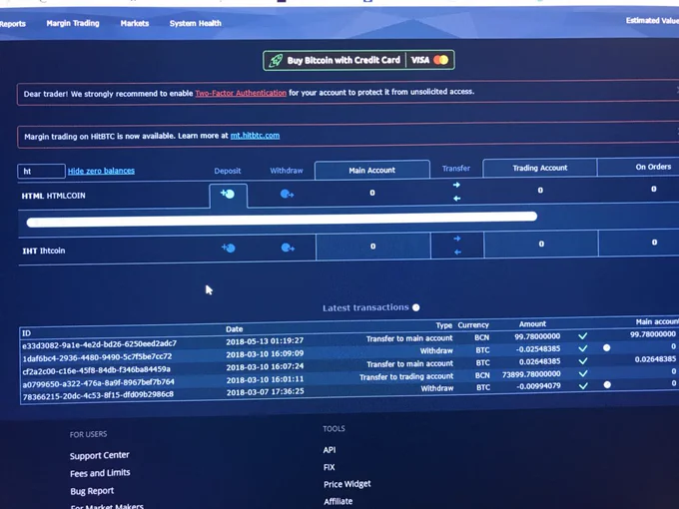
Task: Click the white HTMLCOIN deposit address bar
Action: [x=282, y=220]
